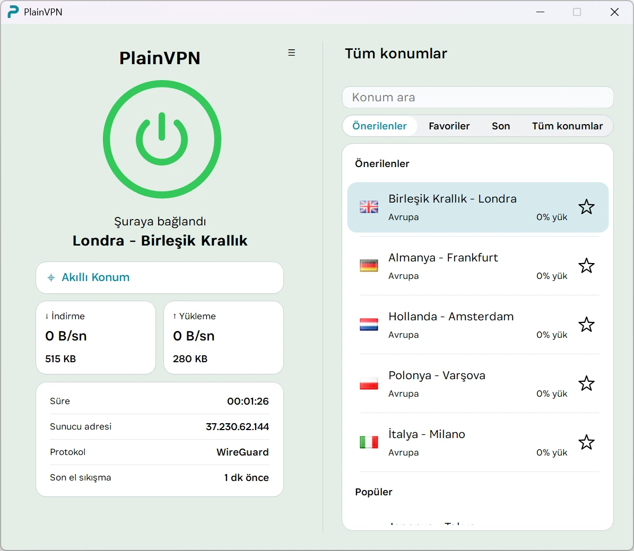Viewport: 634px width, 551px height.
Task: Click the server address 37.230.62.144
Action: (237, 426)
